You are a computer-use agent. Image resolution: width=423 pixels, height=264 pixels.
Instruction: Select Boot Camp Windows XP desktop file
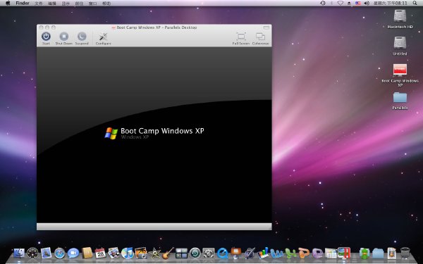(400, 75)
